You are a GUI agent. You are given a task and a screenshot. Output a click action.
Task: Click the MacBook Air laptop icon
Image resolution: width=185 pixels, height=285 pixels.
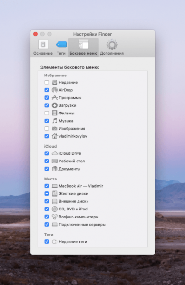click(55, 186)
